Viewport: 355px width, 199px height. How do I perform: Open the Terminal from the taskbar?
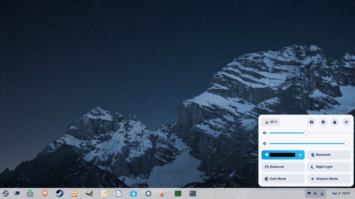[x=193, y=193]
